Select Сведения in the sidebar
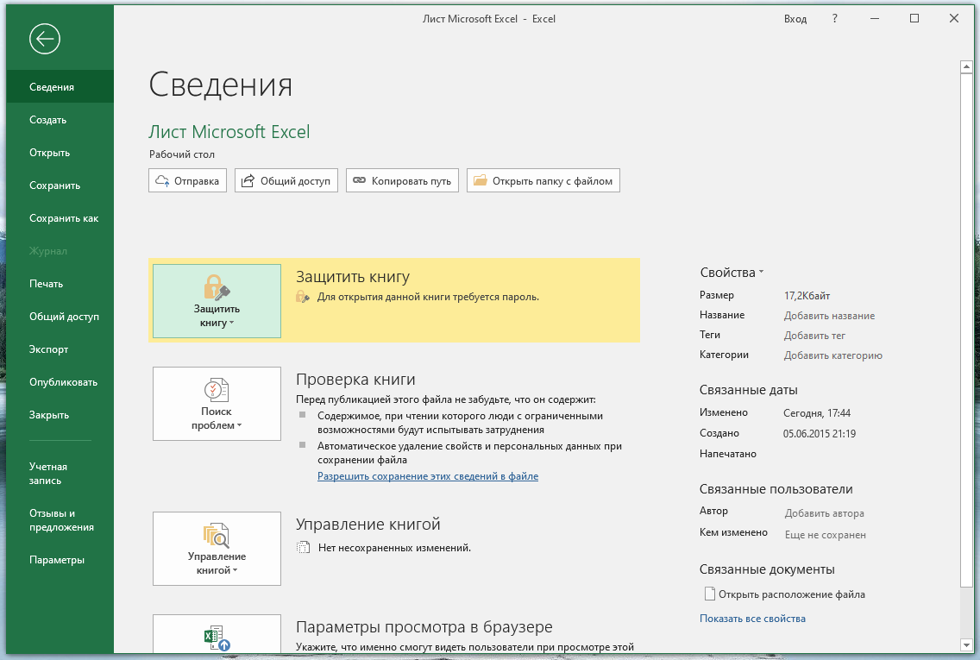 [x=60, y=87]
